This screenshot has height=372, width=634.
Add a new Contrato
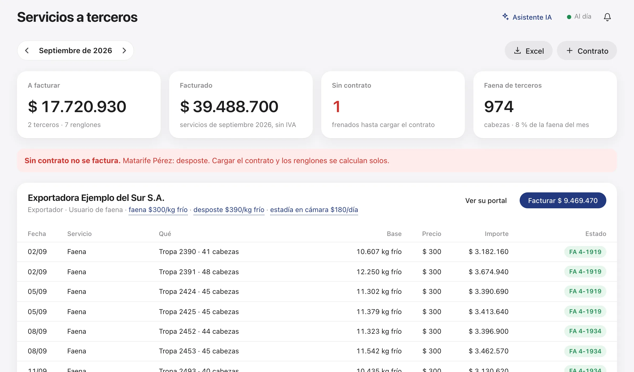[587, 50]
